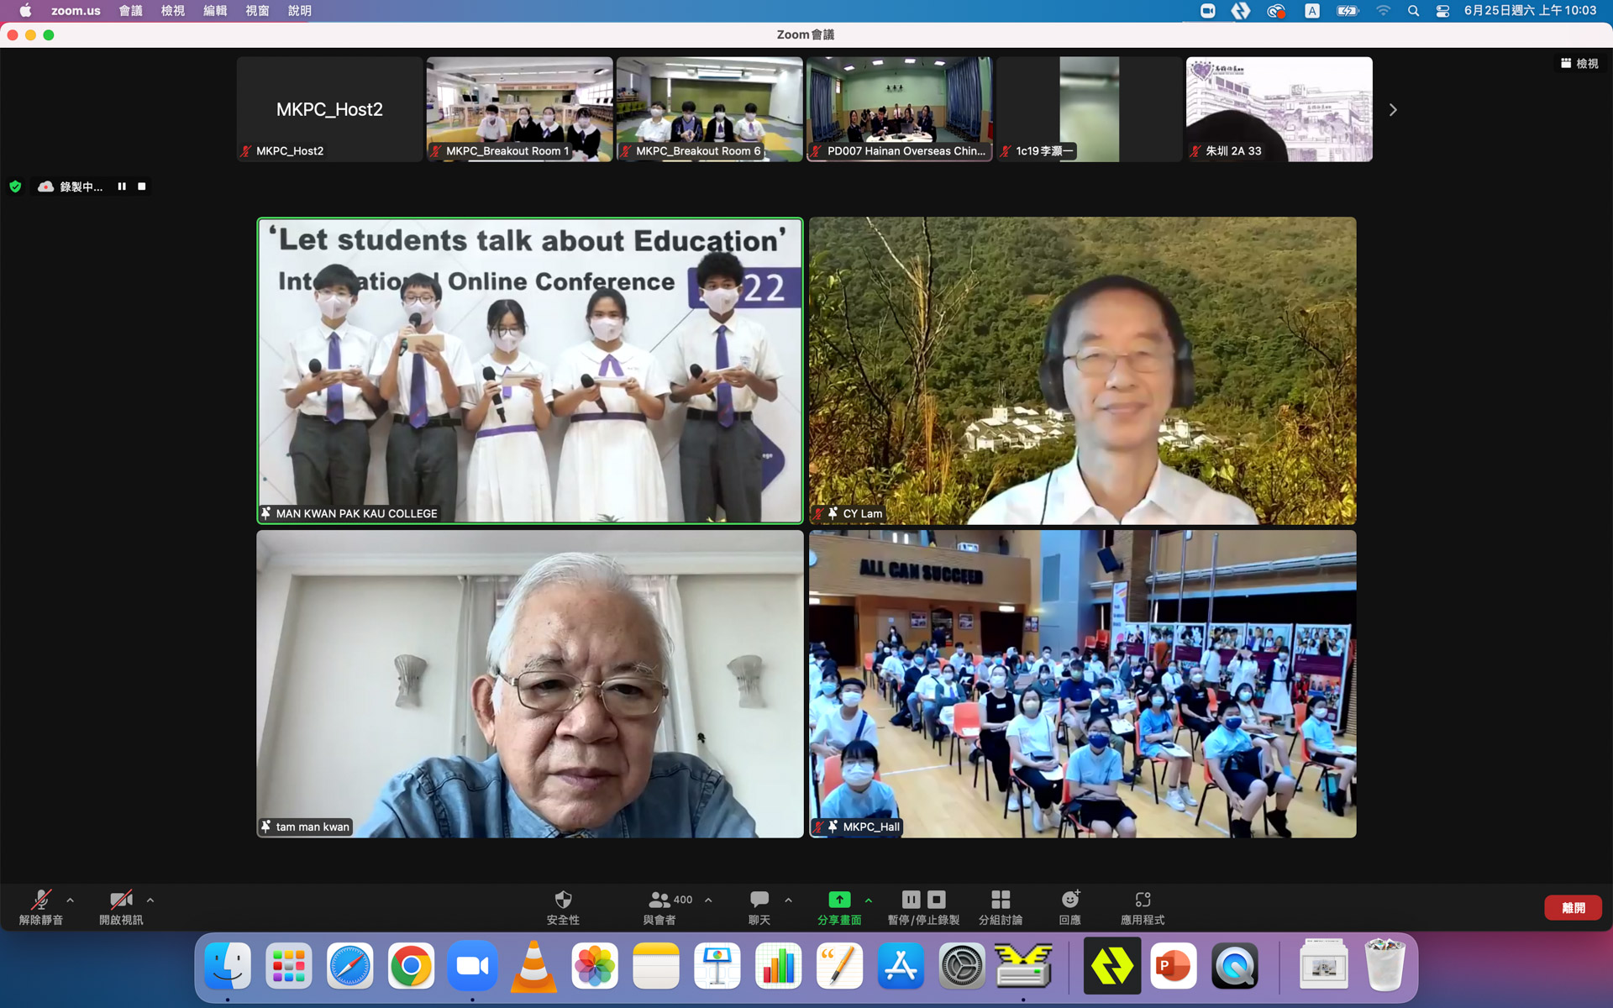Show next participants with right arrow
Screen dimensions: 1613x1008
coord(1393,110)
